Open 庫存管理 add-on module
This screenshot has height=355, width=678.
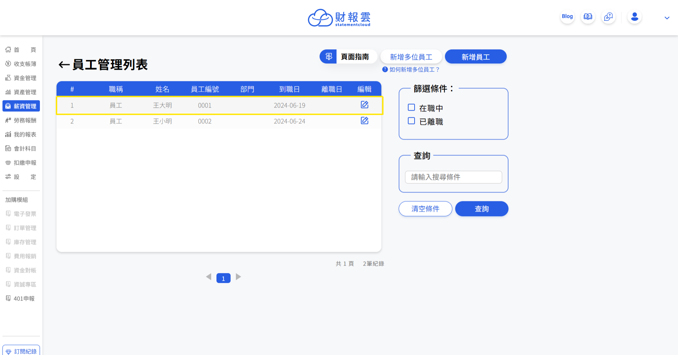[x=21, y=242]
